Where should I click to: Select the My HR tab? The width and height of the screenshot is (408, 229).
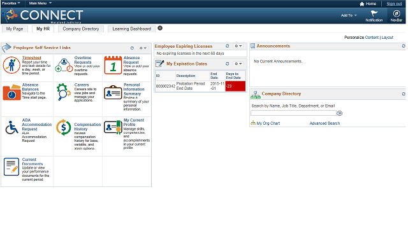pyautogui.click(x=43, y=29)
